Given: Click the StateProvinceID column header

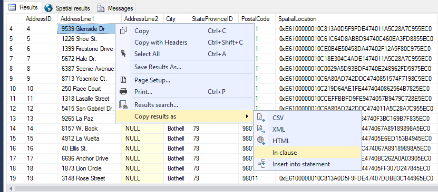Looking at the screenshot, I should pyautogui.click(x=213, y=19).
